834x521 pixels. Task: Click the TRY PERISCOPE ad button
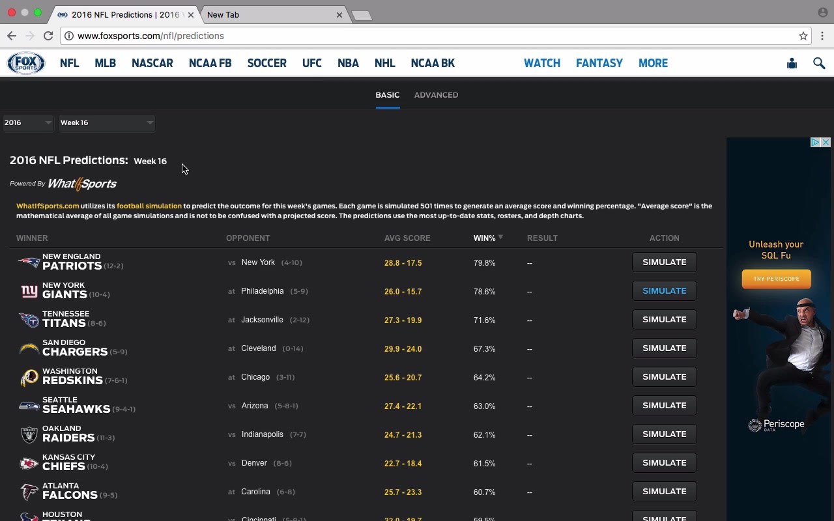tap(776, 279)
